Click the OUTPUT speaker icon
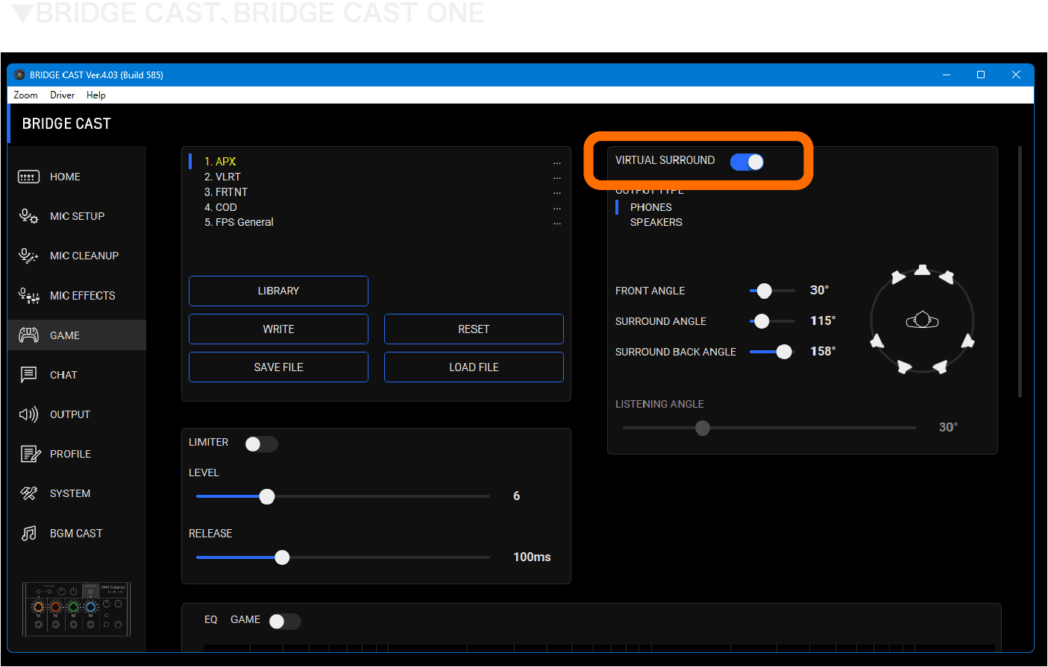This screenshot has height=667, width=1048. click(x=28, y=414)
